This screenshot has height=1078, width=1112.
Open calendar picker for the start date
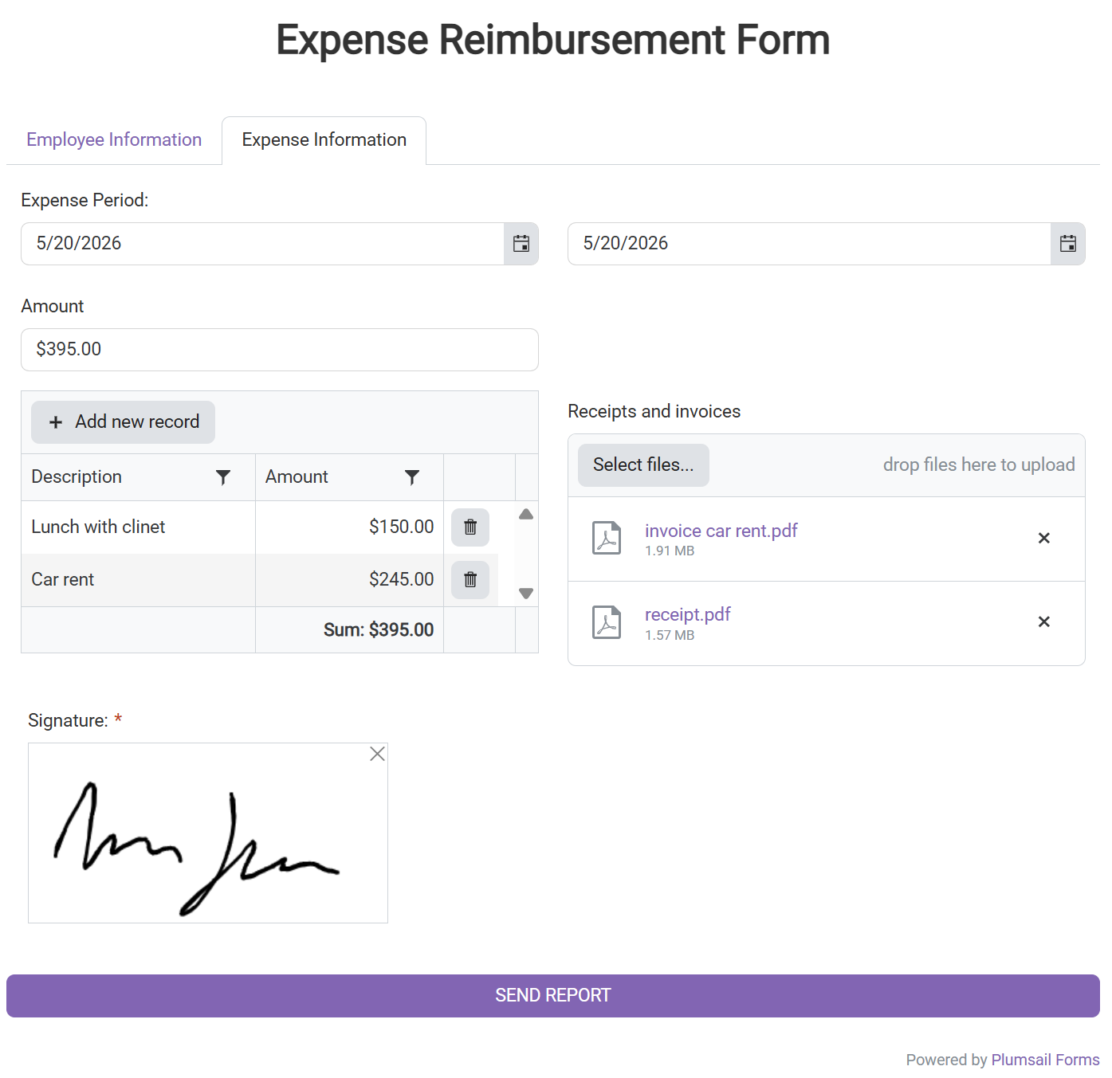(x=521, y=244)
